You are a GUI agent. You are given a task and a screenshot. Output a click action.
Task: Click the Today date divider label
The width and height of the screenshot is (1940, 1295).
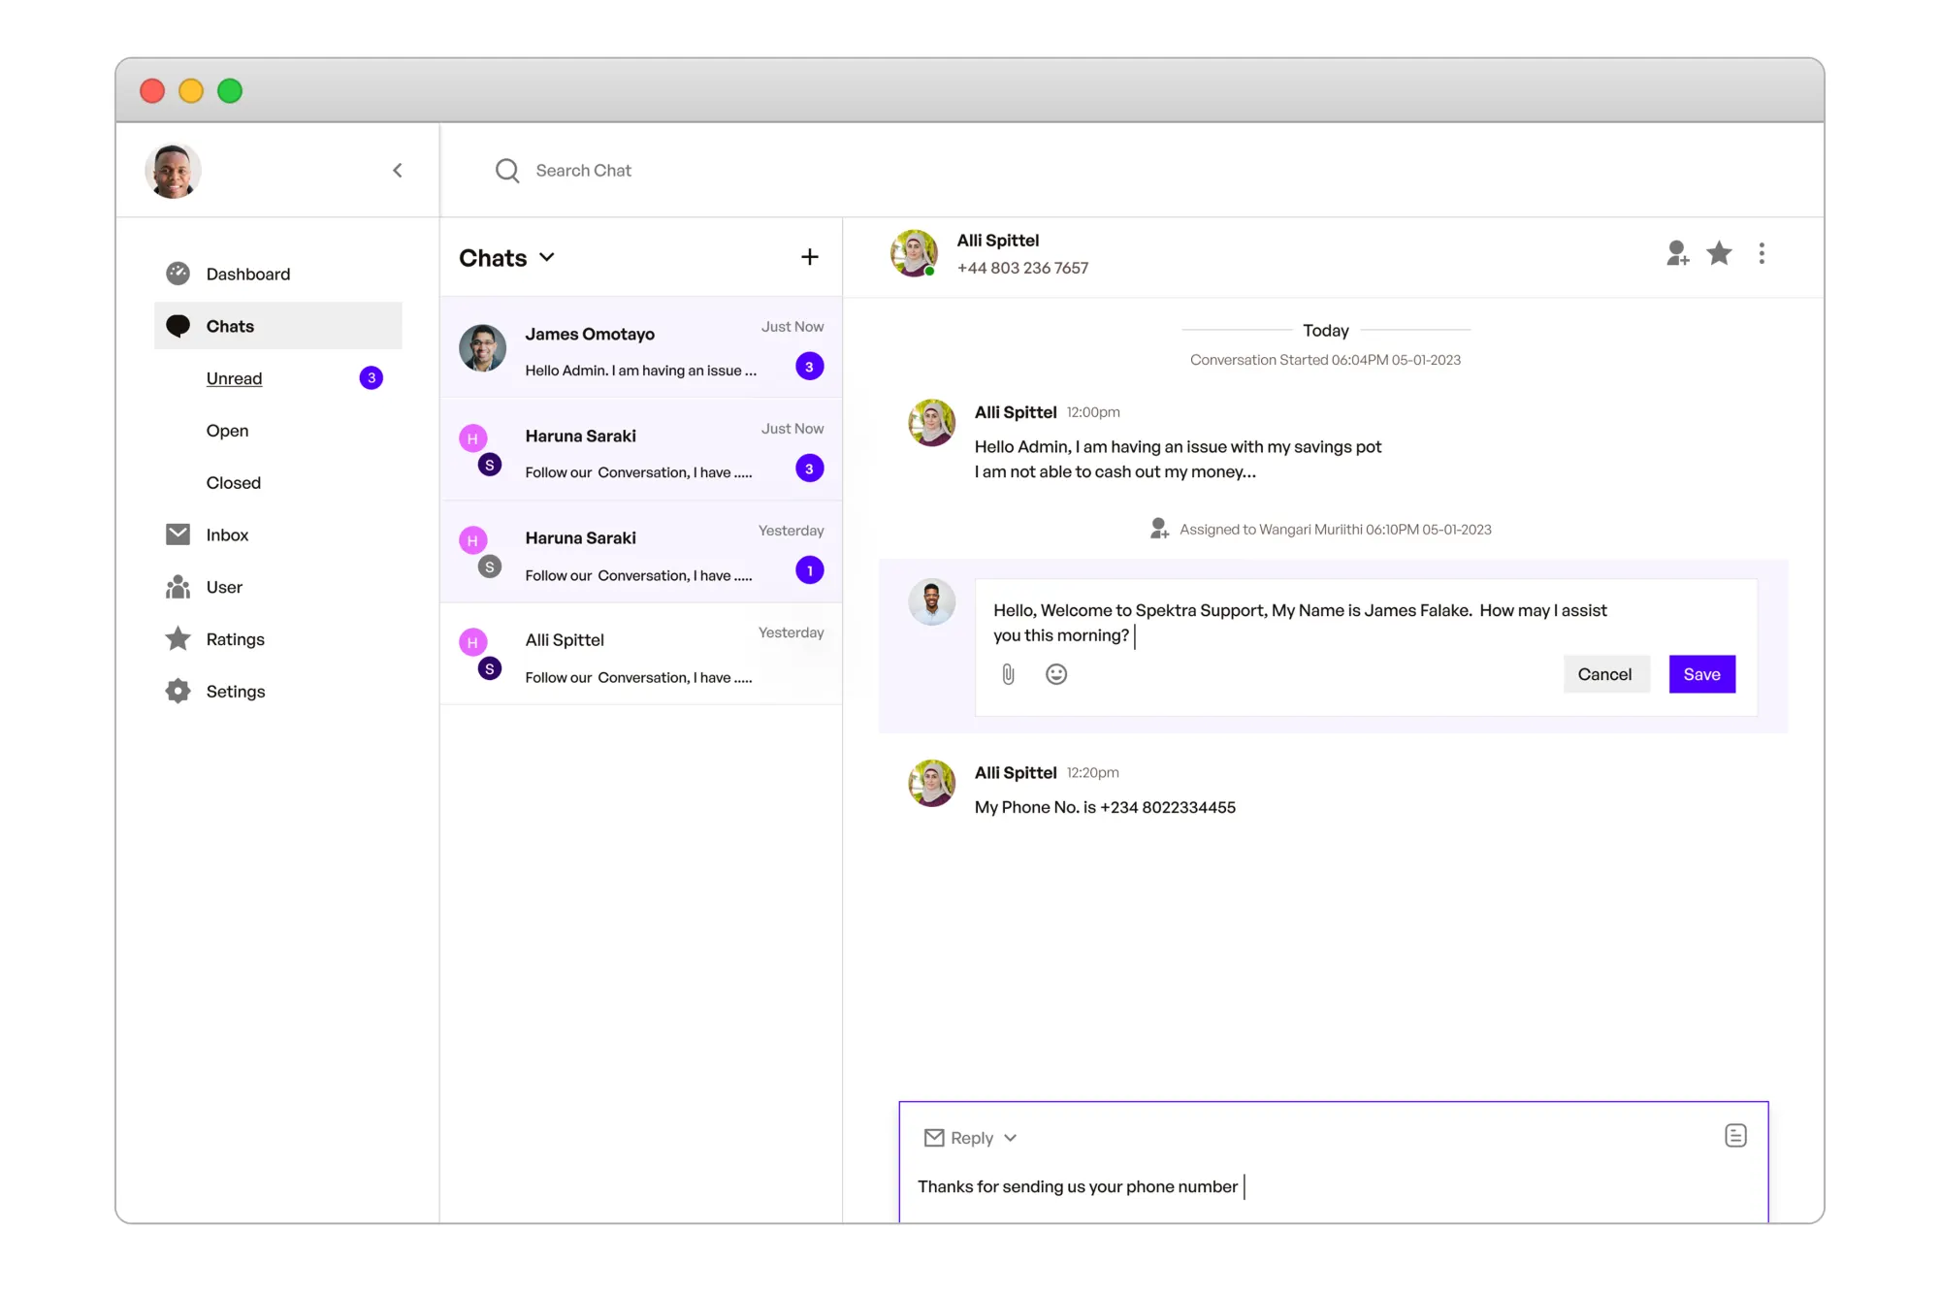click(1325, 331)
